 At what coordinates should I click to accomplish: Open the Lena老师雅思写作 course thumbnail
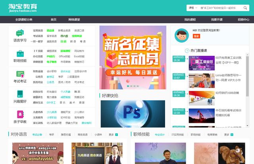tap(202, 81)
